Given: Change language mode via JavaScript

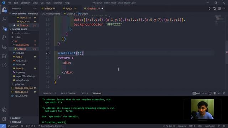Looking at the screenshot, I should pyautogui.click(x=210, y=126).
